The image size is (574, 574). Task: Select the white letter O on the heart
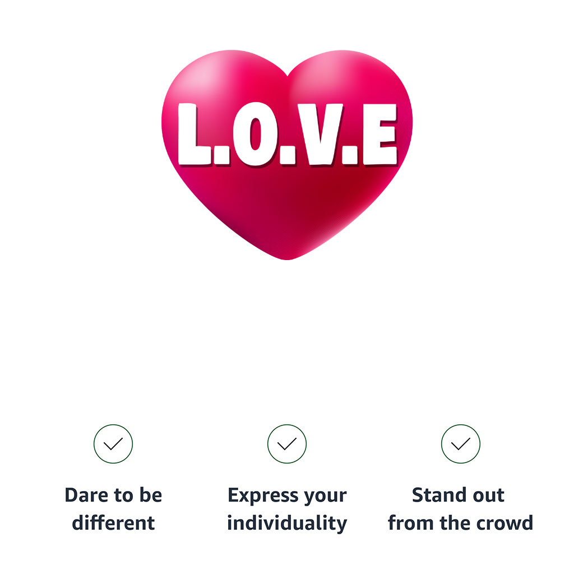tap(255, 134)
